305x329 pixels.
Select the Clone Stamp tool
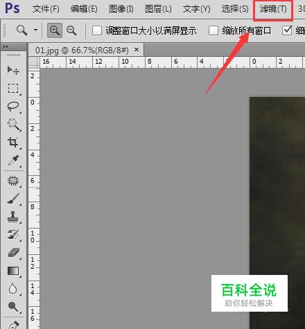(x=13, y=217)
